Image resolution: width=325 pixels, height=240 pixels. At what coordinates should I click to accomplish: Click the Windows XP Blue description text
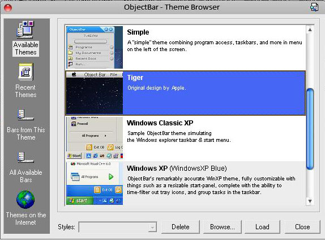[x=211, y=186]
